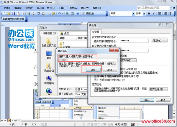Cancel the confirm password dialog

(x=109, y=70)
